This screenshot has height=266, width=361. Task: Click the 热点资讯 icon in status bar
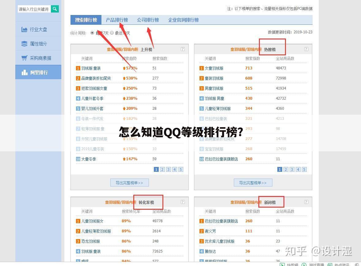330,264
